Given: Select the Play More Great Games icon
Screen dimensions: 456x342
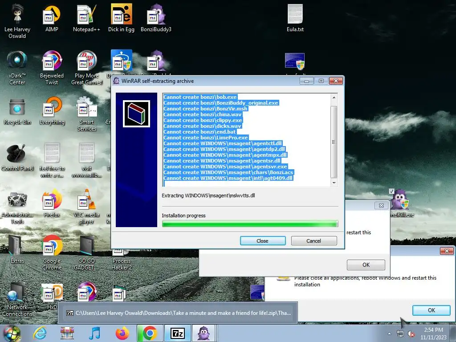Looking at the screenshot, I should pyautogui.click(x=87, y=68).
